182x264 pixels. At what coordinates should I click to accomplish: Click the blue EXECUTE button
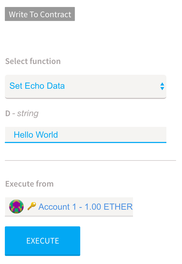[43, 241]
